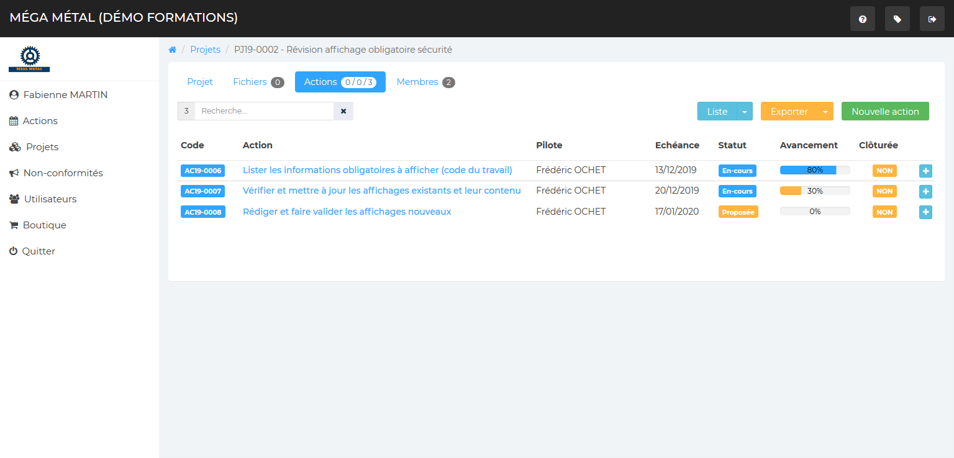
Task: Click the tag icon in header
Action: (x=897, y=19)
